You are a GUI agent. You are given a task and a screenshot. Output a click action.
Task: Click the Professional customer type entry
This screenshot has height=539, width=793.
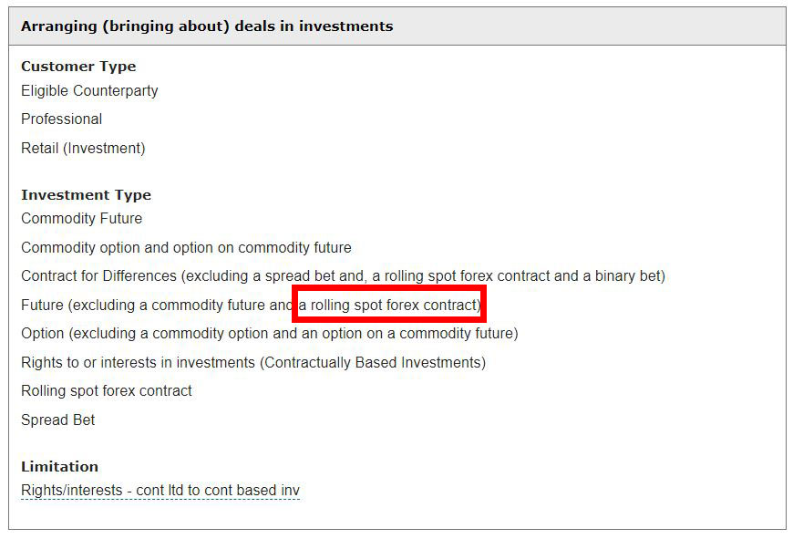coord(62,119)
